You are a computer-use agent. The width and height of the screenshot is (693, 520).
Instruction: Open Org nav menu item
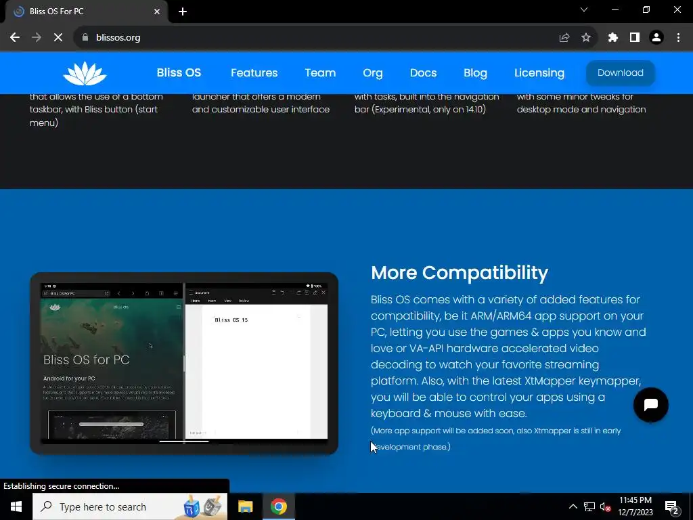(x=373, y=73)
